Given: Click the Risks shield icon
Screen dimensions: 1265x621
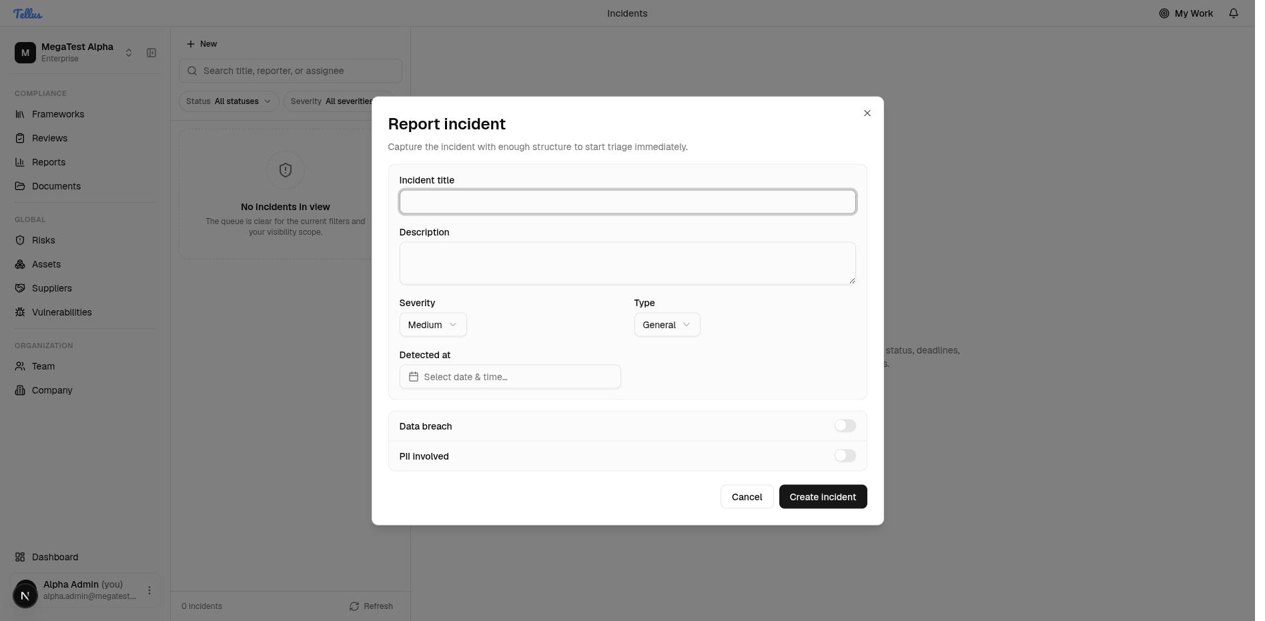Looking at the screenshot, I should (x=20, y=240).
